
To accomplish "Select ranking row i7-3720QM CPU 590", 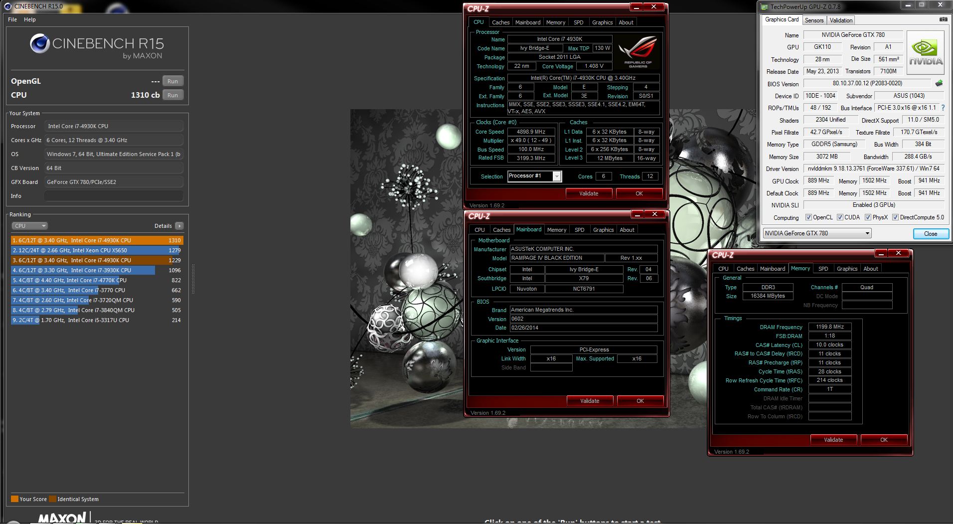I will click(x=97, y=300).
